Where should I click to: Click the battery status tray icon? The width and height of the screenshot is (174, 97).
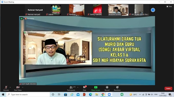[x=149, y=94]
